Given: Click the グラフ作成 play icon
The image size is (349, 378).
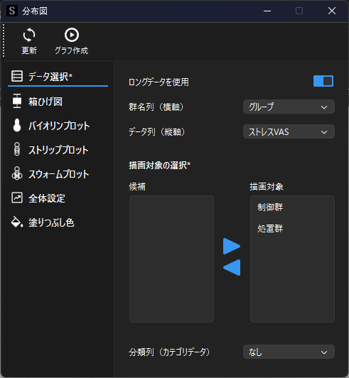Looking at the screenshot, I should tap(72, 35).
